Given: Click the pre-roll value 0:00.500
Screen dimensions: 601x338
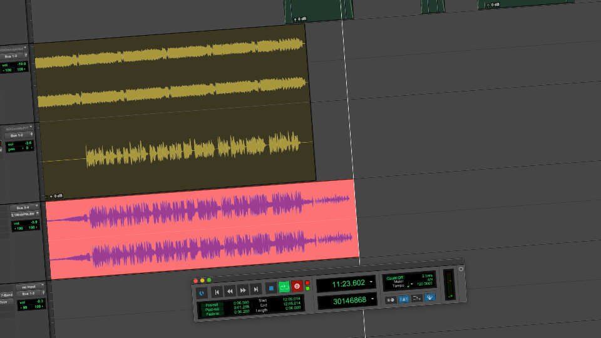Looking at the screenshot, I should (x=240, y=303).
